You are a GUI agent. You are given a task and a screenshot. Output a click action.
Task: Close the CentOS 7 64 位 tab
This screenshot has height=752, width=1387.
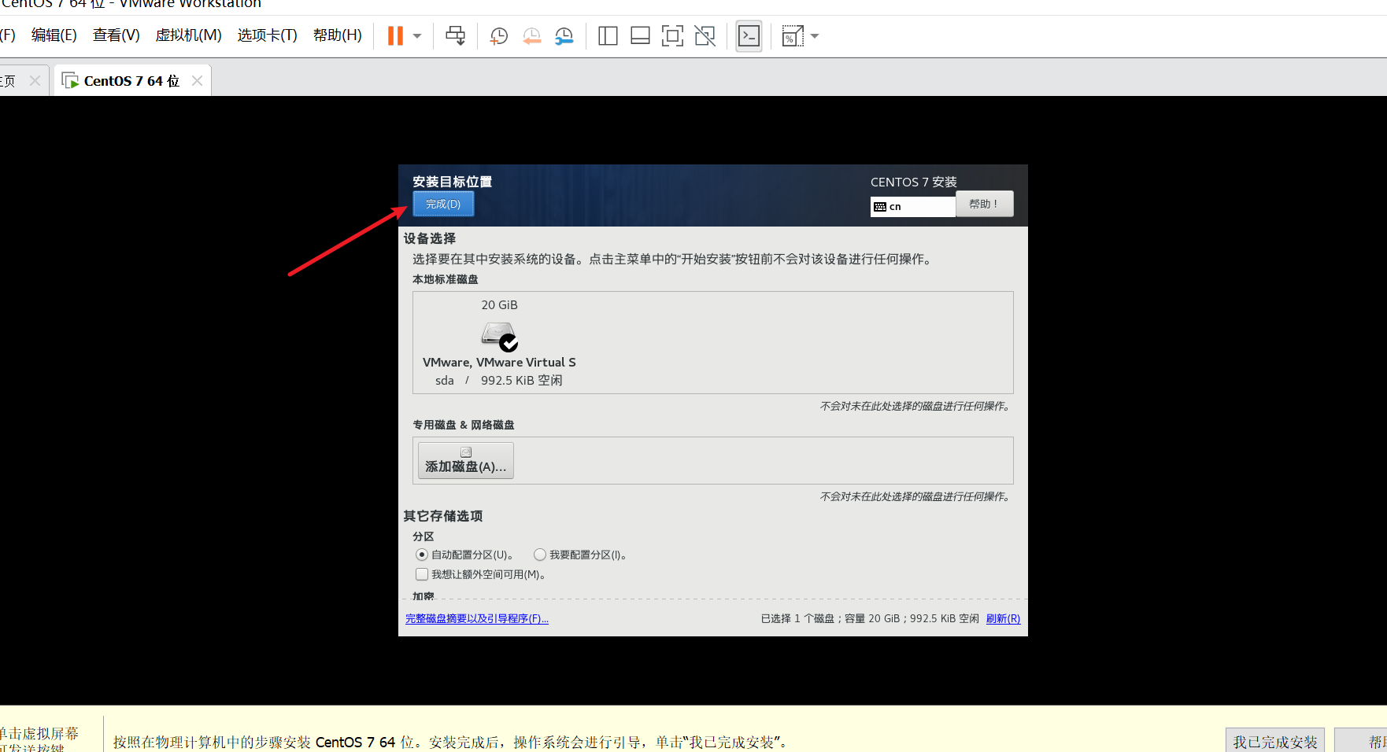(197, 80)
